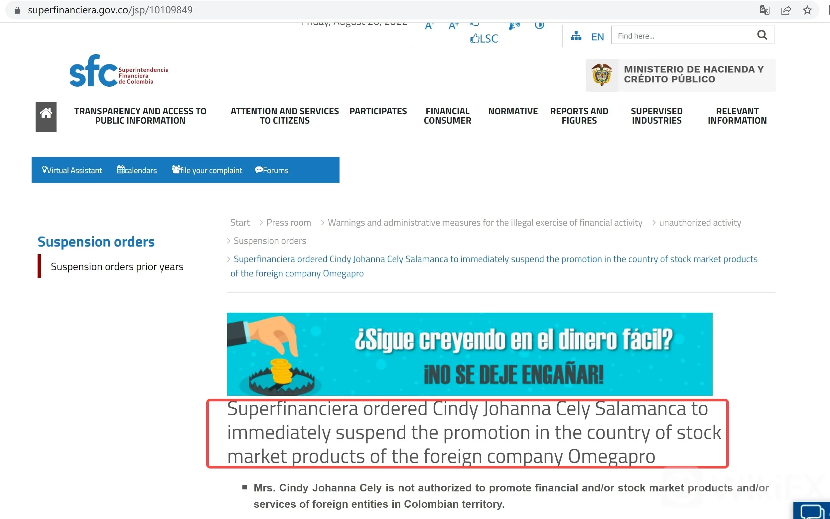Screen dimensions: 830x519
Task: Open Transparency and Access to Public Information menu
Action: pos(140,116)
